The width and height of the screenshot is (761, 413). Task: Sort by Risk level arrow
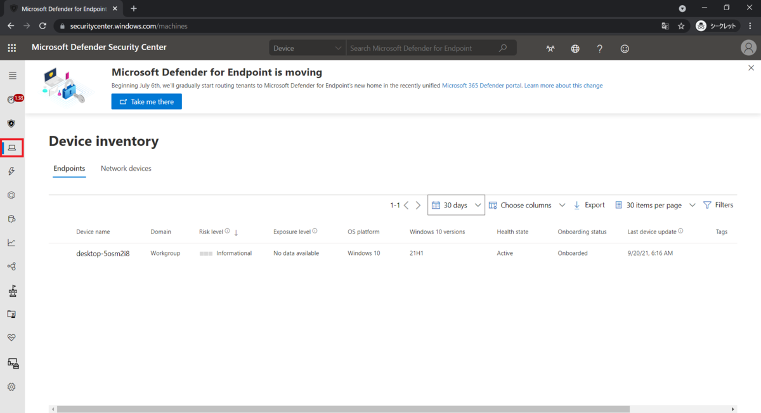click(x=236, y=233)
